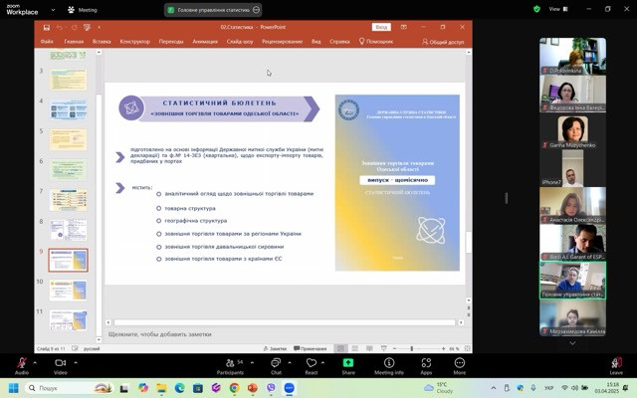Undo the last action in PowerPoint

click(x=60, y=27)
